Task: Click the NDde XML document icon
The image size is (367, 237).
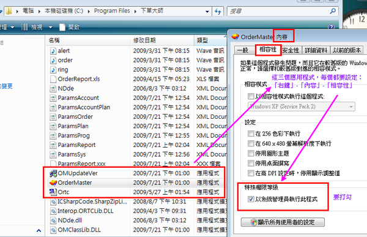Action: click(x=53, y=88)
